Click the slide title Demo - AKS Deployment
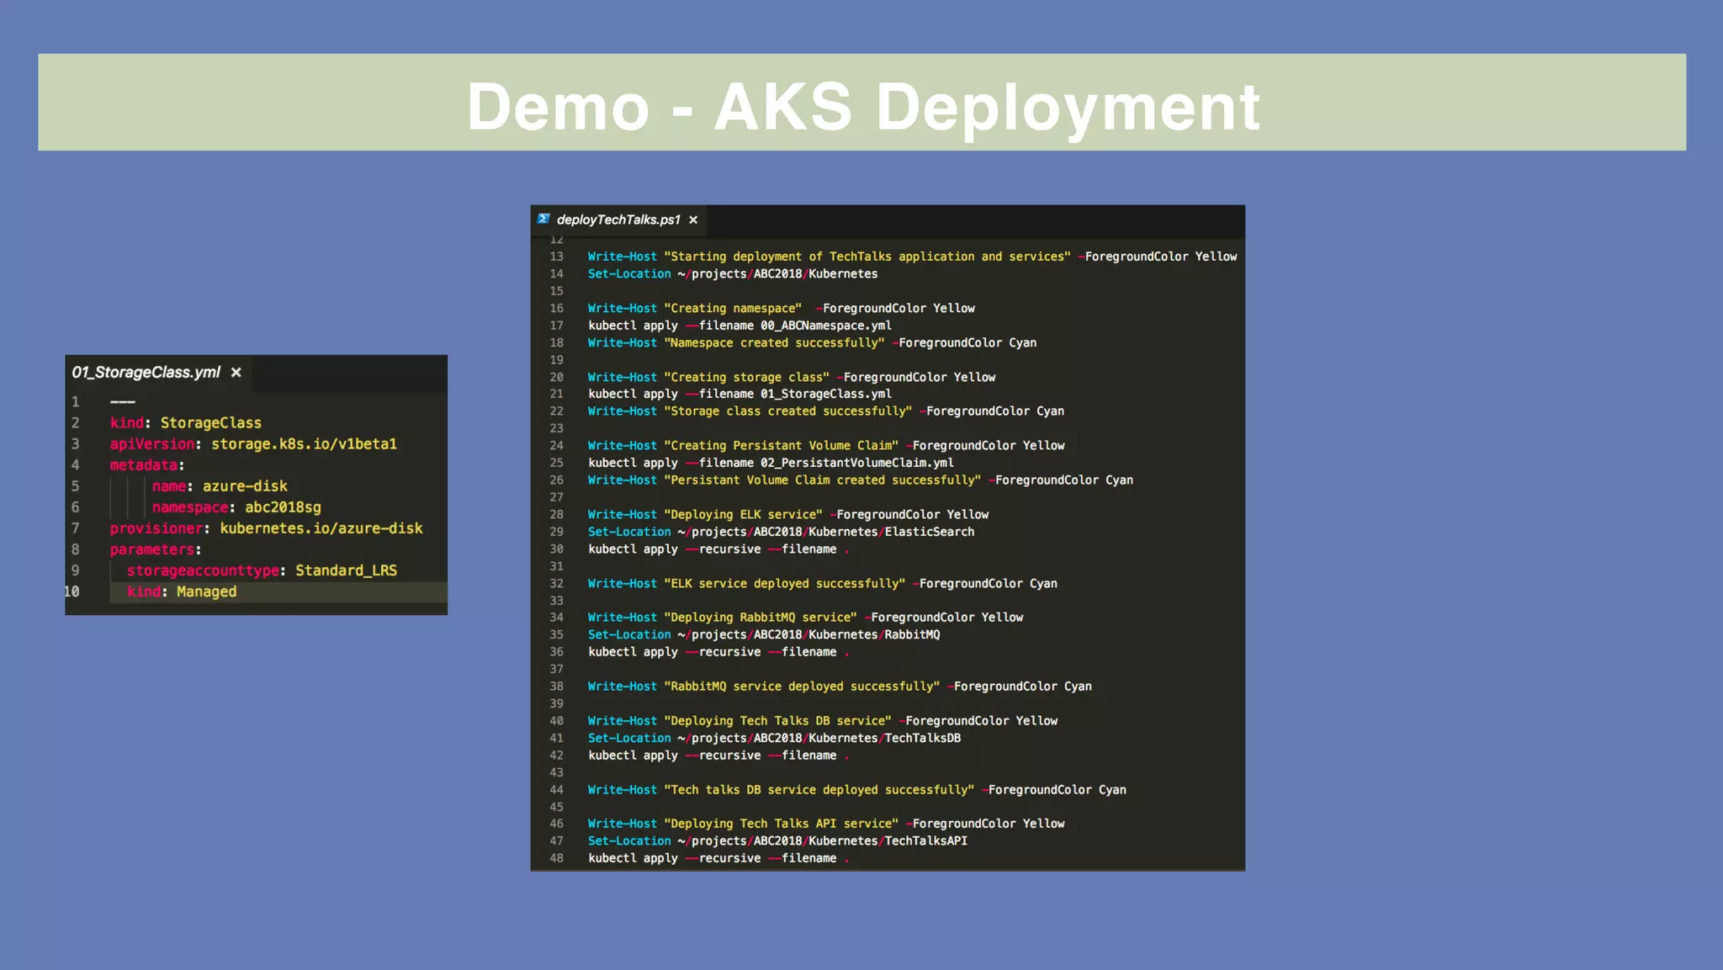 tap(862, 106)
